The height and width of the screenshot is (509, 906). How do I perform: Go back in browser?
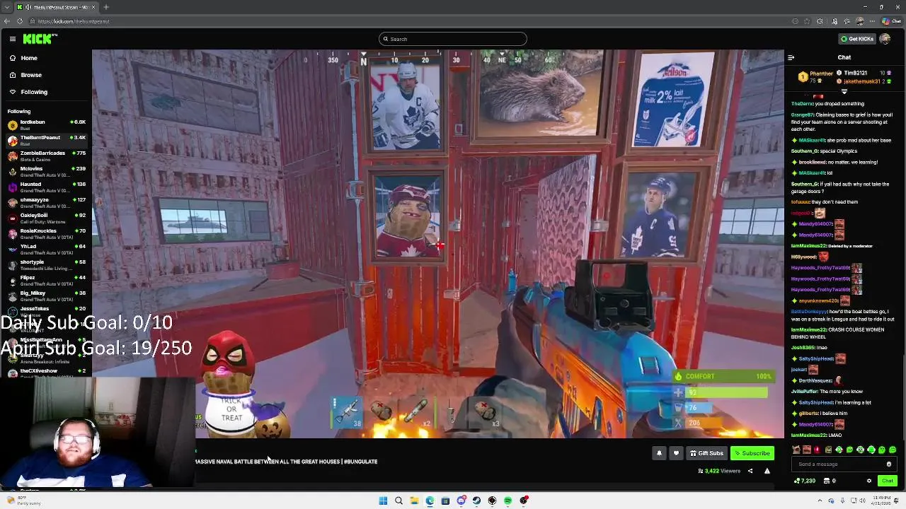7,21
